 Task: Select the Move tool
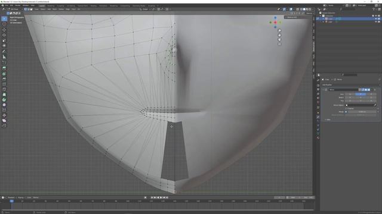[x=4, y=30]
